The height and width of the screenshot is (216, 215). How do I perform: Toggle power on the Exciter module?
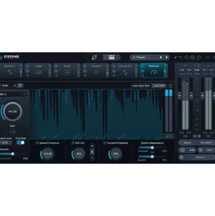point(56,66)
